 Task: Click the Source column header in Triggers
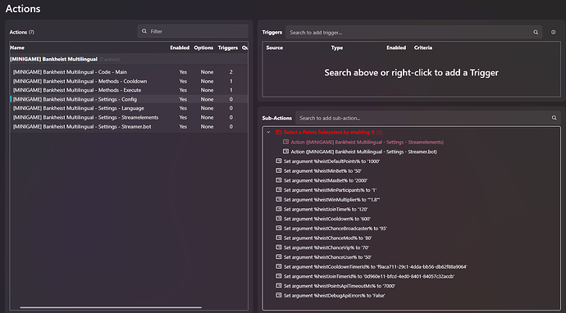tap(274, 48)
